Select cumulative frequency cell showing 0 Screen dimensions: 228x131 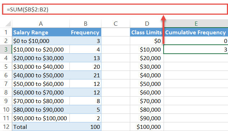click(196, 41)
